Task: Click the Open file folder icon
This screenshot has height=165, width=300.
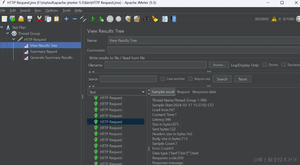Action: pos(21,19)
